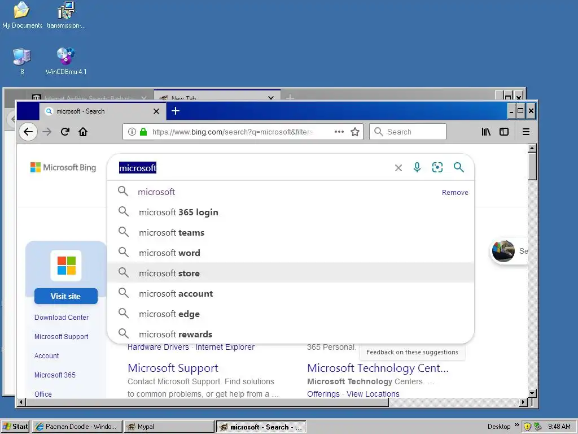Click 'Offerings' link
This screenshot has height=434, width=578.
pos(323,394)
